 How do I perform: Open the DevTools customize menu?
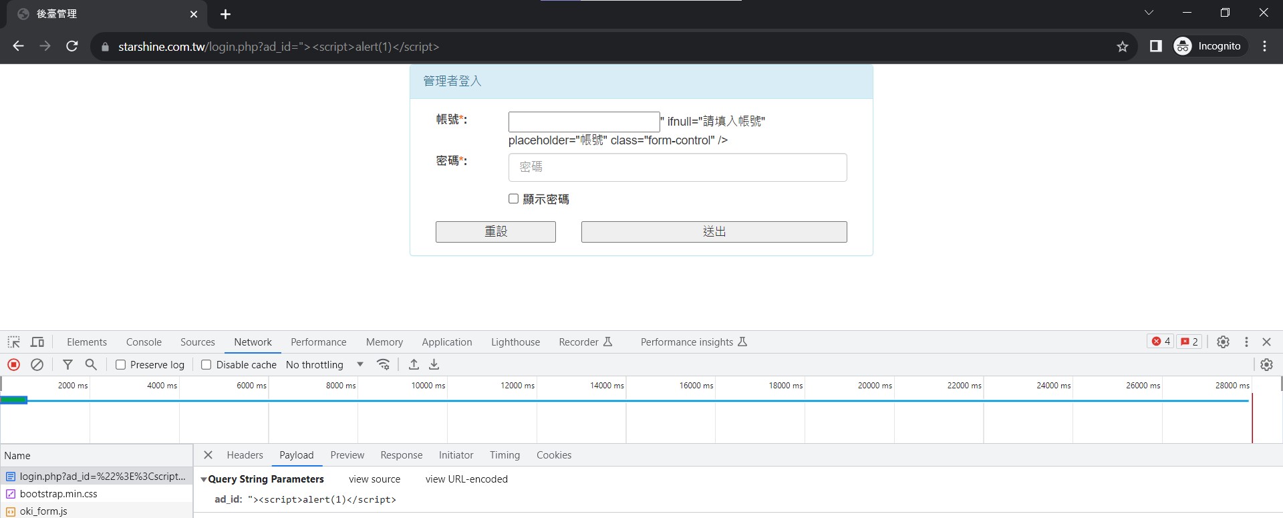click(x=1246, y=342)
